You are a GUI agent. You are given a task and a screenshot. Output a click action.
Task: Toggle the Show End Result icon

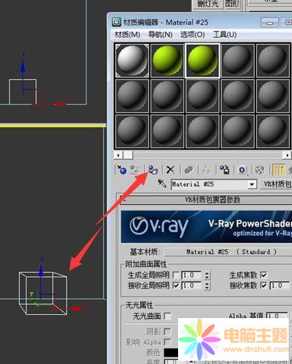pos(278,171)
